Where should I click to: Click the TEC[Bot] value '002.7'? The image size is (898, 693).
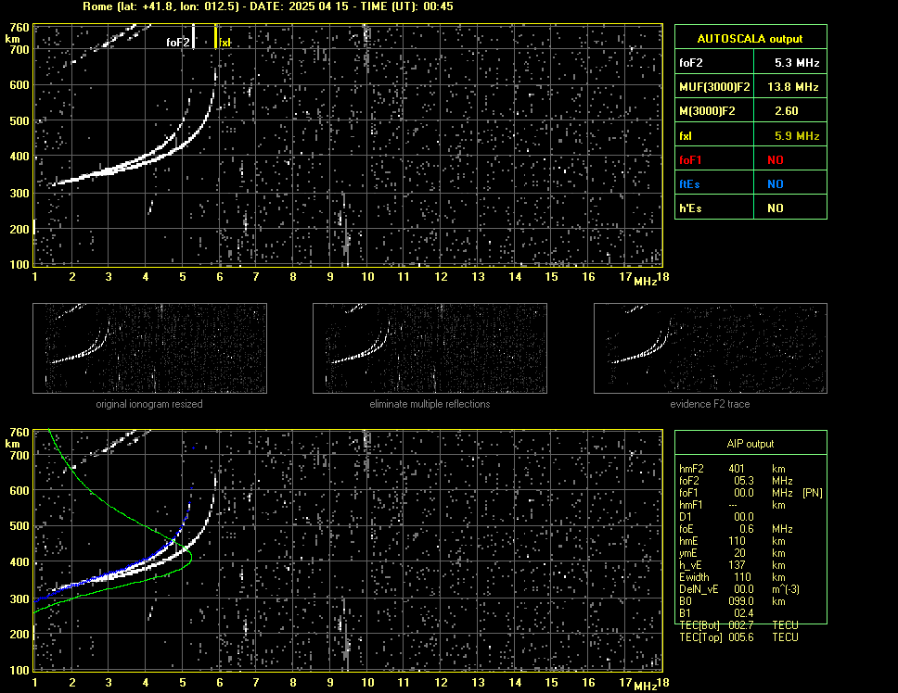click(x=741, y=625)
